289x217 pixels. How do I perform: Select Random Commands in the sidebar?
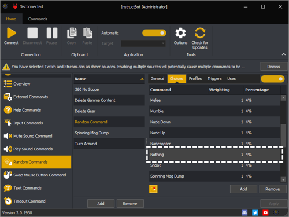[36, 162]
